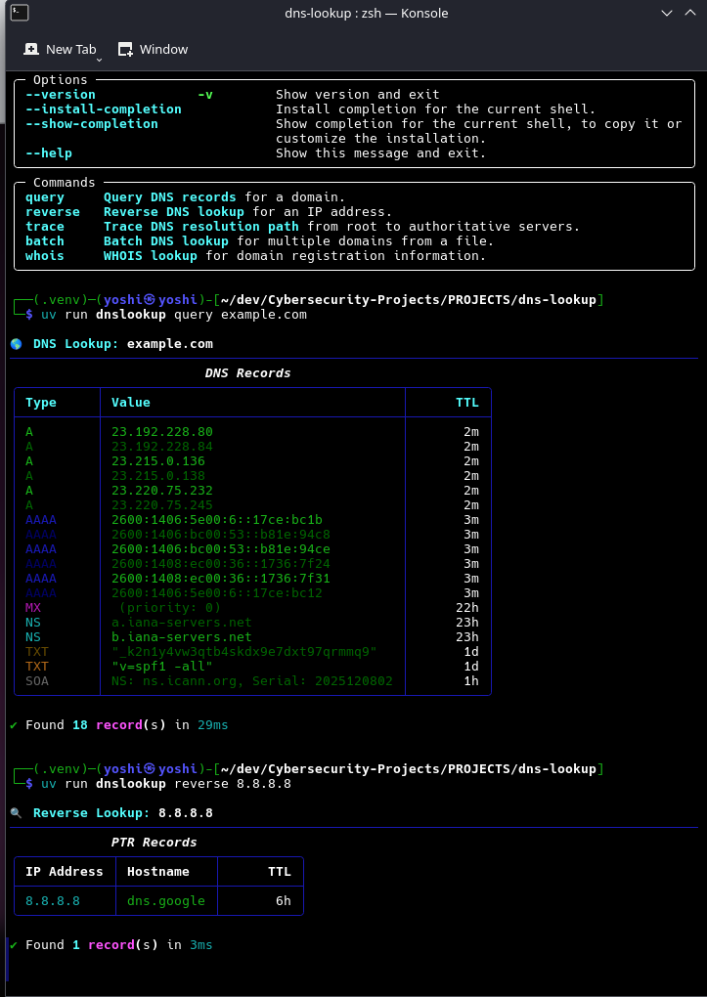This screenshot has width=707, height=997.
Task: Click the 'DNS Records' table title
Action: coord(247,373)
